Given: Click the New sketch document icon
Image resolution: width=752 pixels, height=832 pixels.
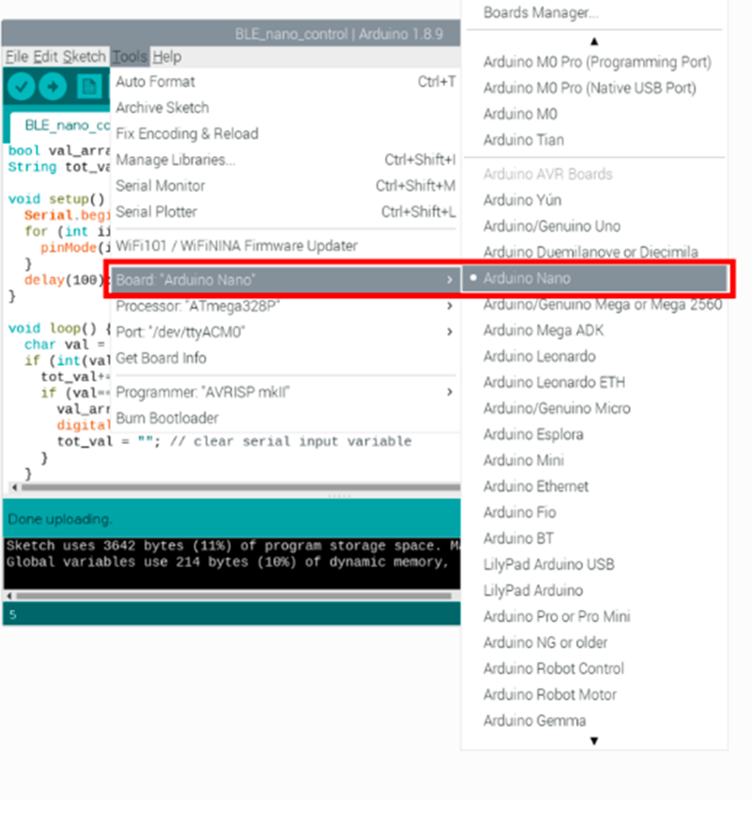Looking at the screenshot, I should (88, 86).
